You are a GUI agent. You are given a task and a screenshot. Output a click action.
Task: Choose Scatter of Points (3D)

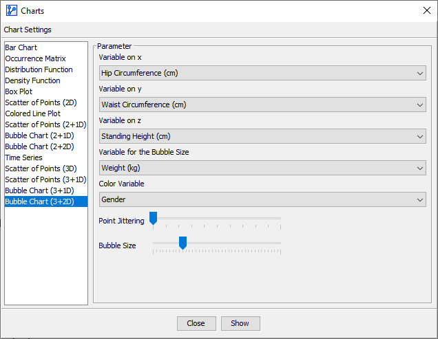coord(41,168)
